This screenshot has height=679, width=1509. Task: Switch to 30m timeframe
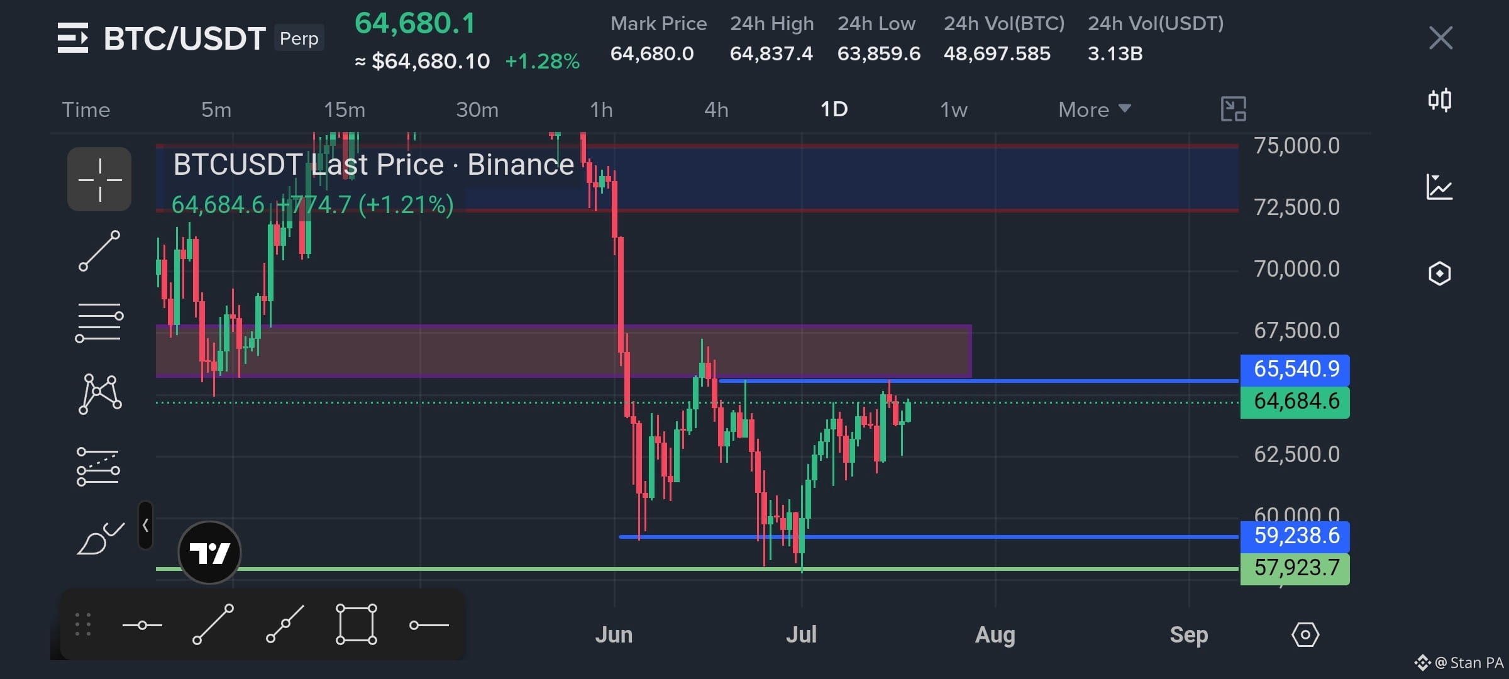pos(477,109)
